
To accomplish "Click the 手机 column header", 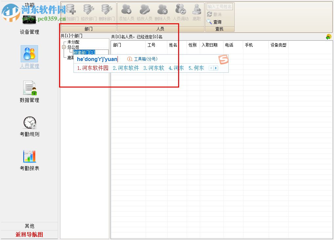I will point(256,45).
